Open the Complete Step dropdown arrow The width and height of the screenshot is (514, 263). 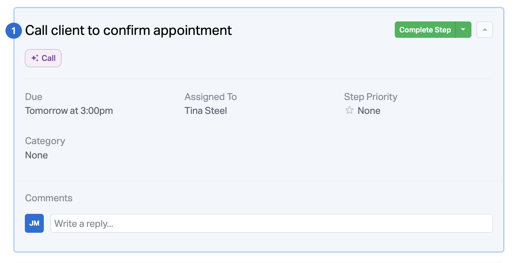click(x=463, y=30)
